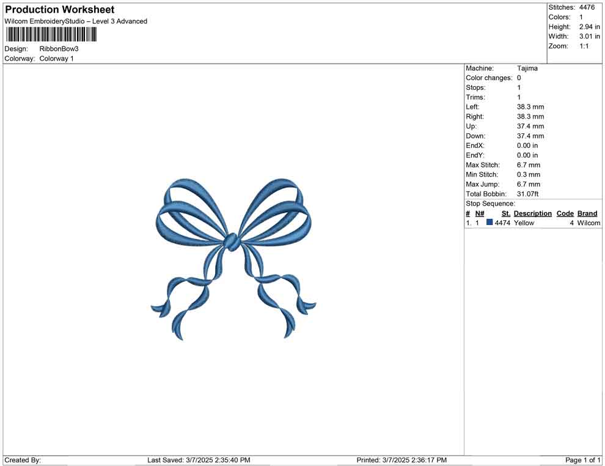Select the Brand column header
The width and height of the screenshot is (605, 466).
tap(587, 213)
